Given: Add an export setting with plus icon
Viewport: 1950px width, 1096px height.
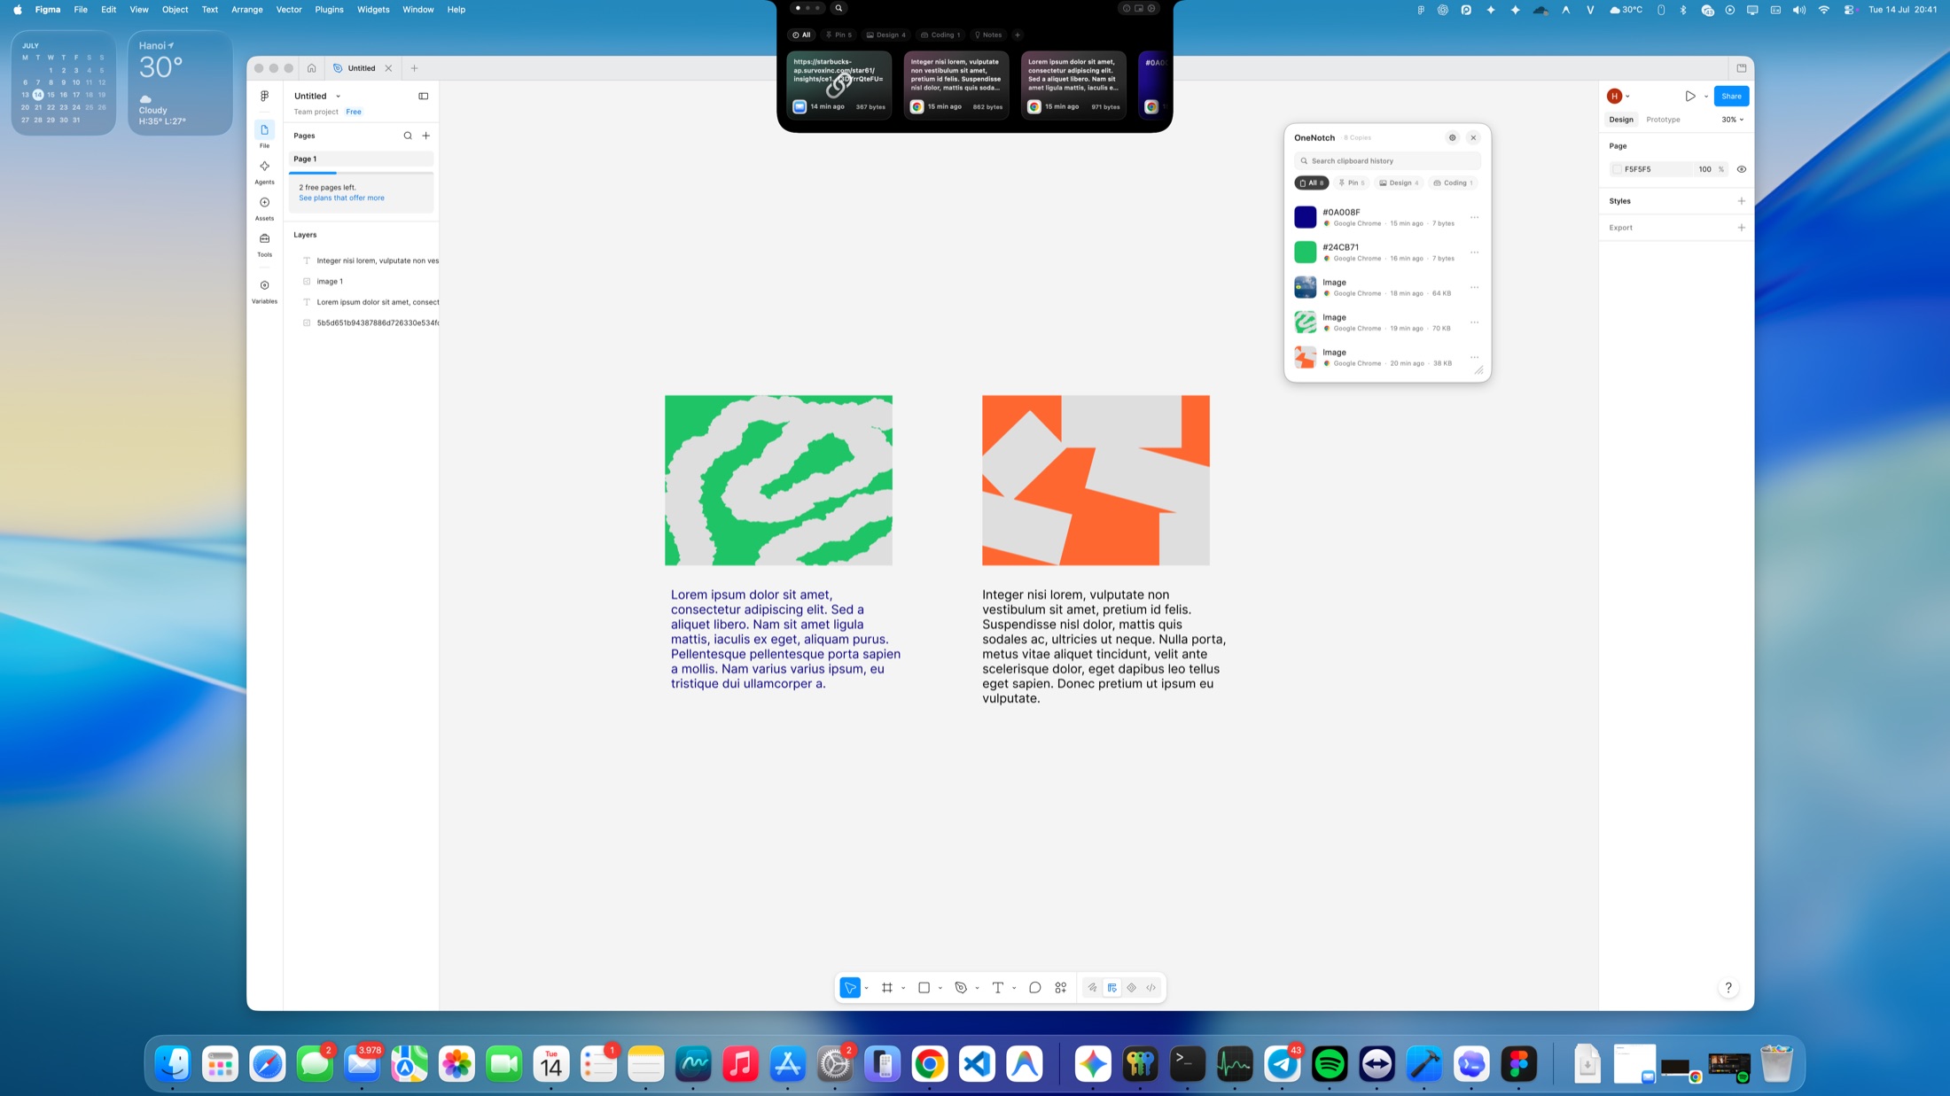Looking at the screenshot, I should (x=1742, y=228).
